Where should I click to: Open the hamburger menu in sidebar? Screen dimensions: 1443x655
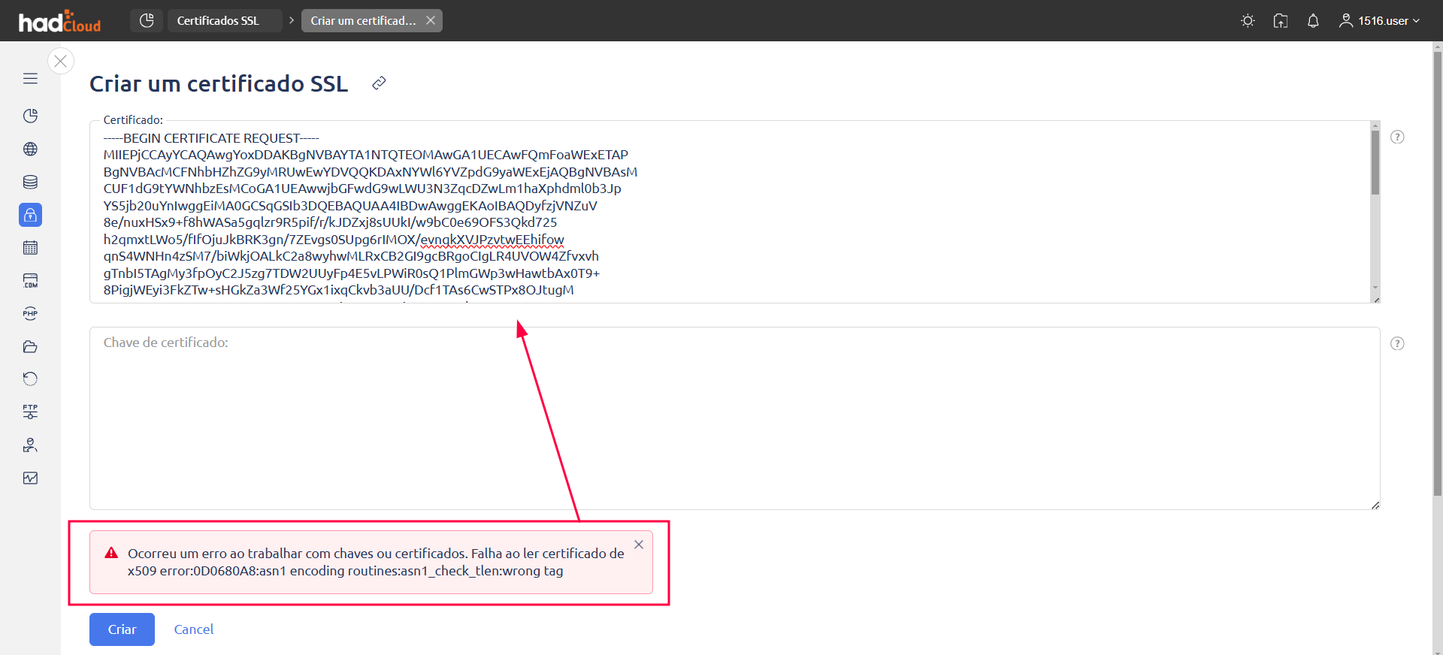click(30, 79)
